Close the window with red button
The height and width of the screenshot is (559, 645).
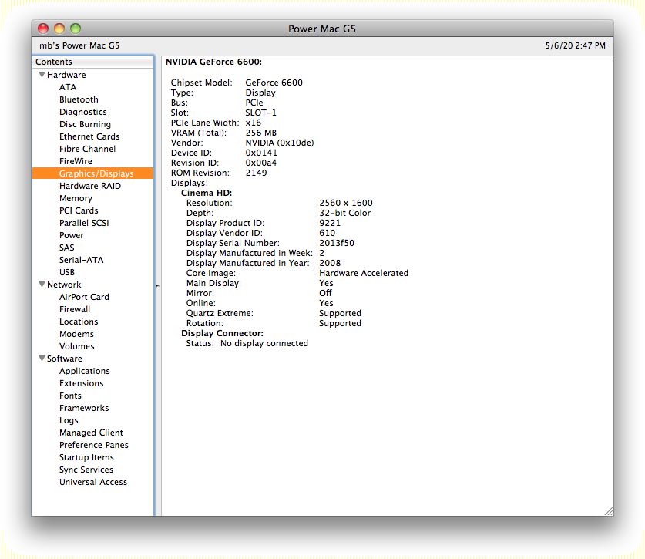click(43, 29)
